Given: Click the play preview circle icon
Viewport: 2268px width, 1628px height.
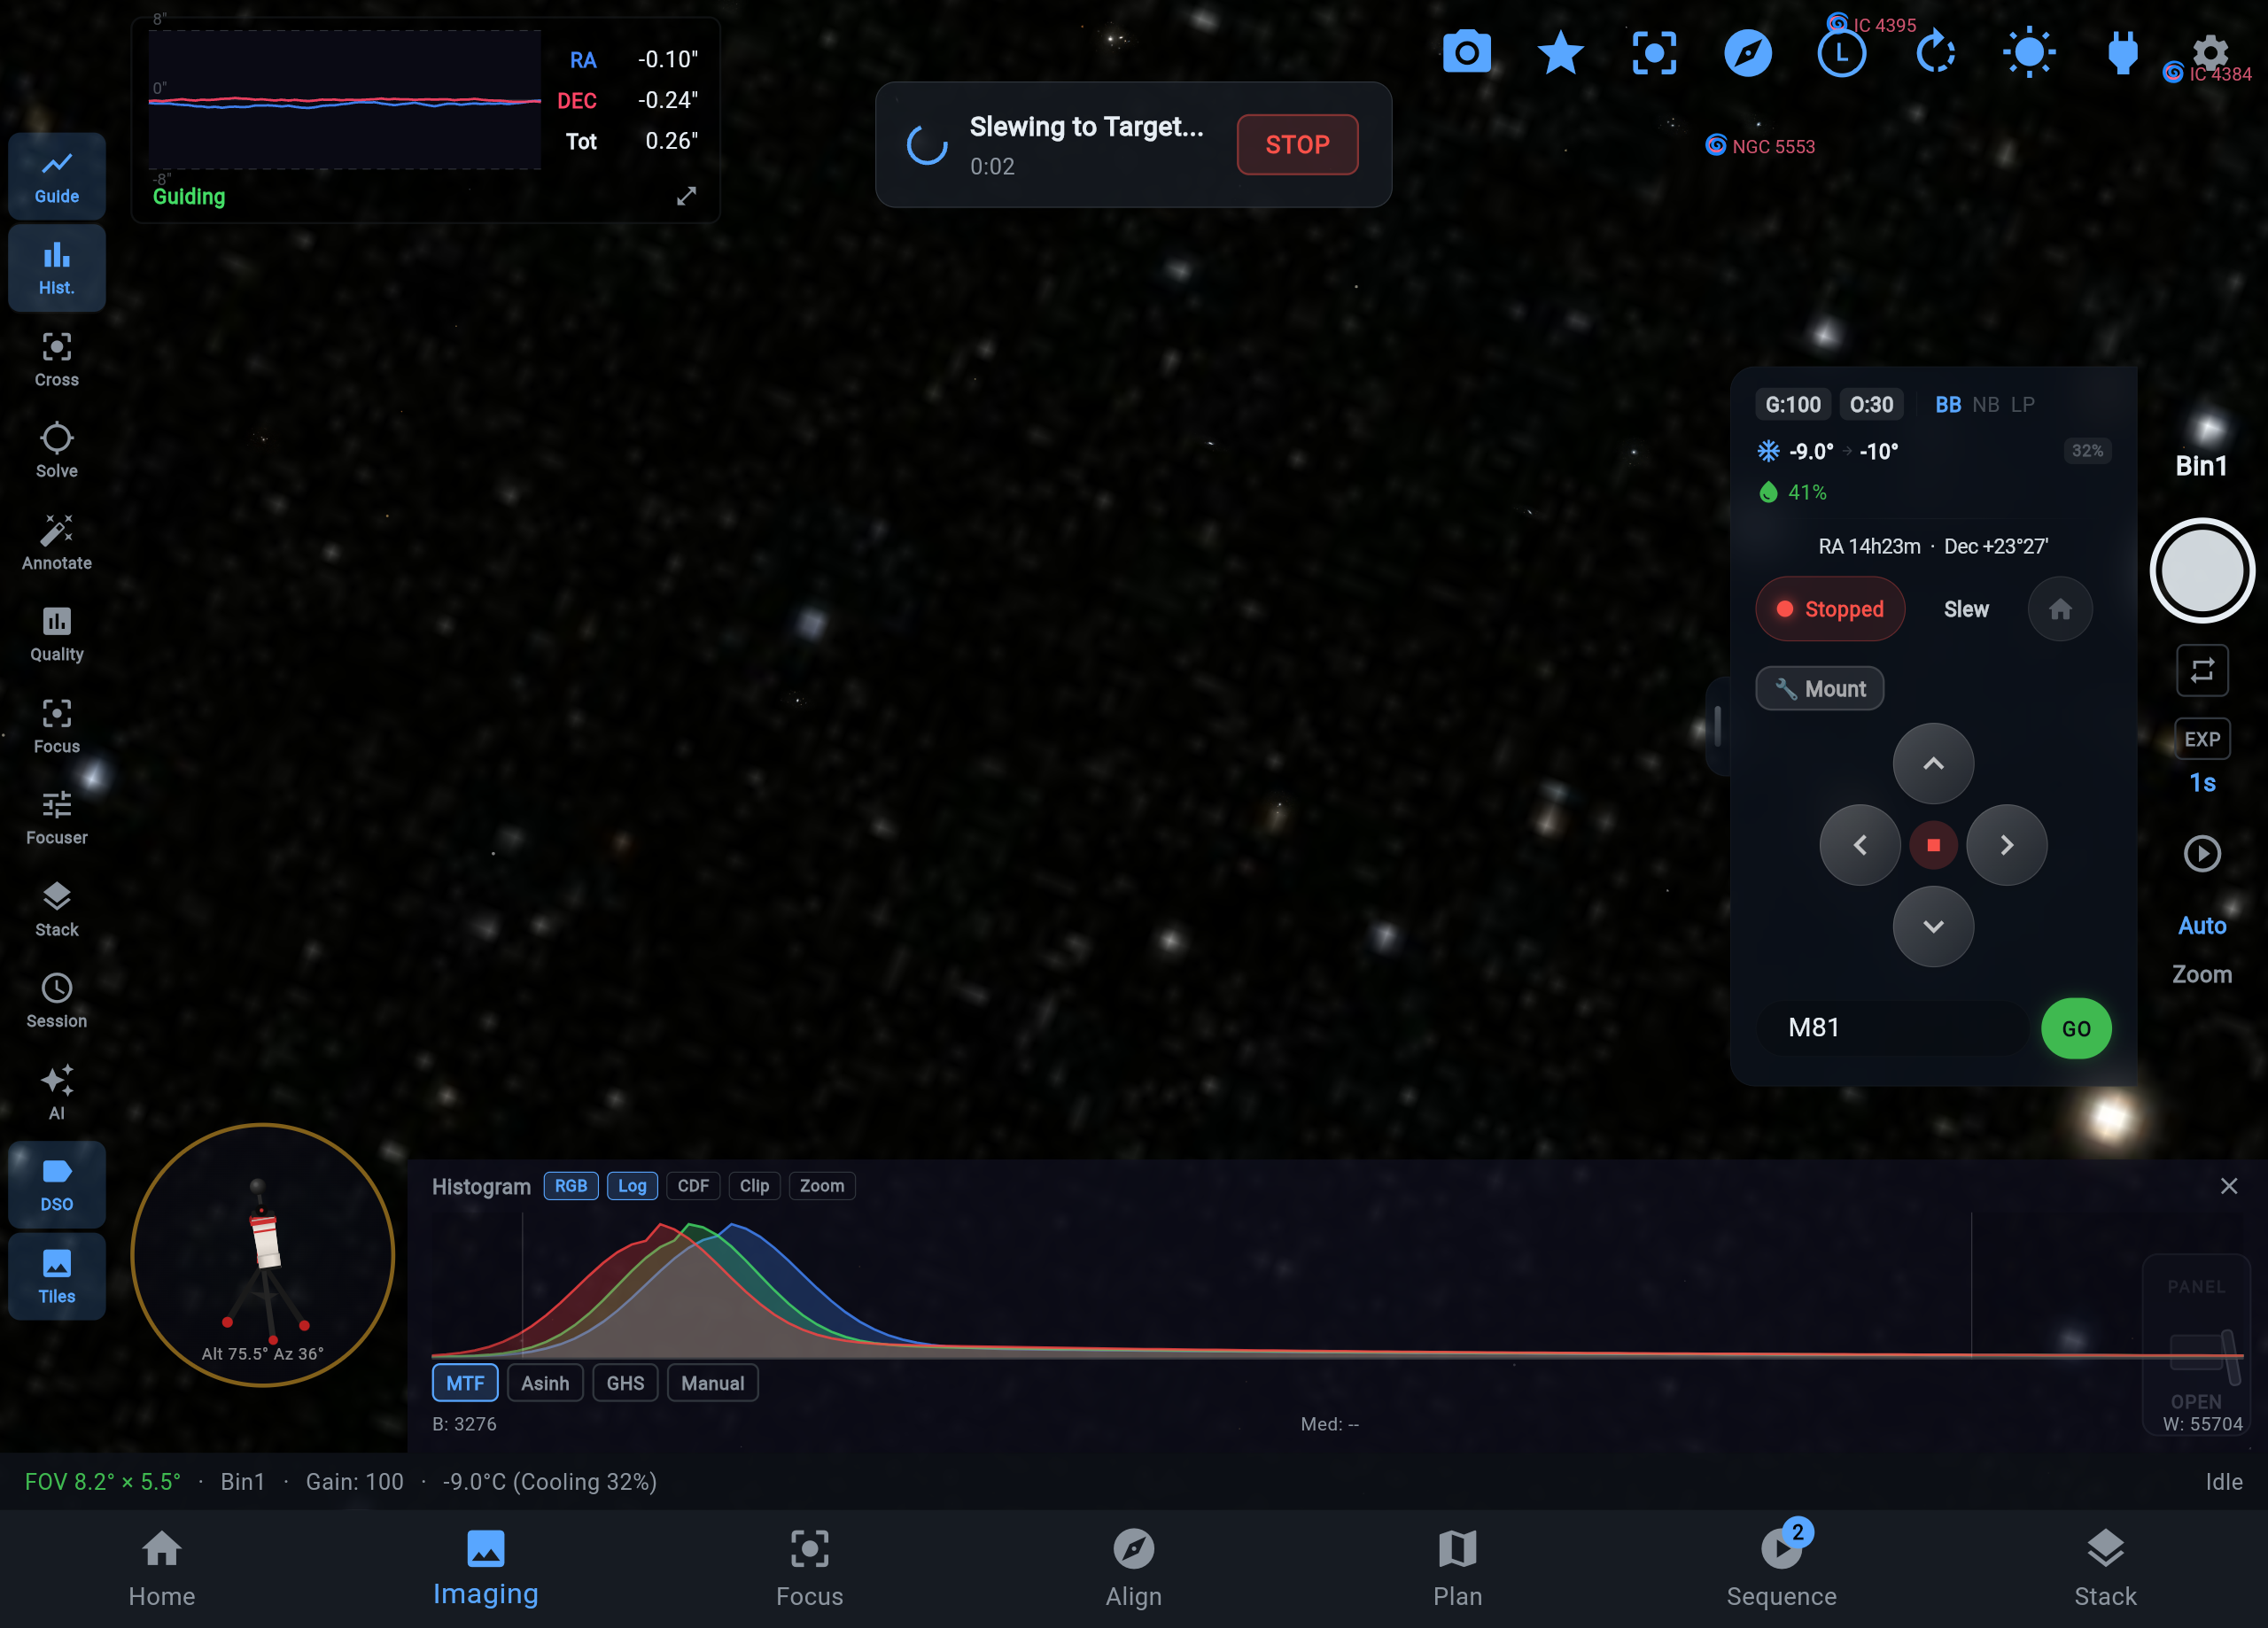Looking at the screenshot, I should click(2202, 854).
